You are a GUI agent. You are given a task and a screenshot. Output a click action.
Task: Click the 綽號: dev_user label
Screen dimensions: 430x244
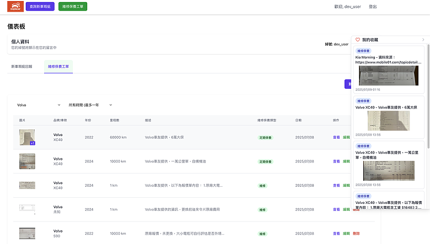(x=336, y=44)
